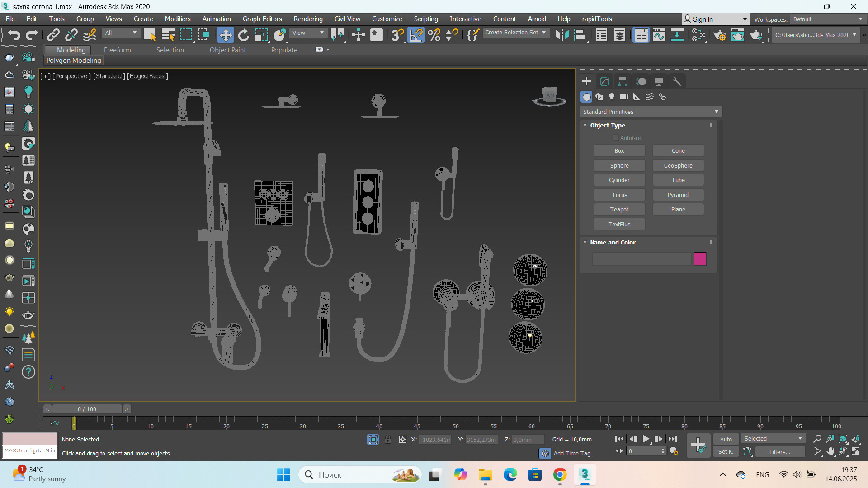Image resolution: width=868 pixels, height=488 pixels.
Task: Open the Graph Editors menu
Action: pos(262,19)
